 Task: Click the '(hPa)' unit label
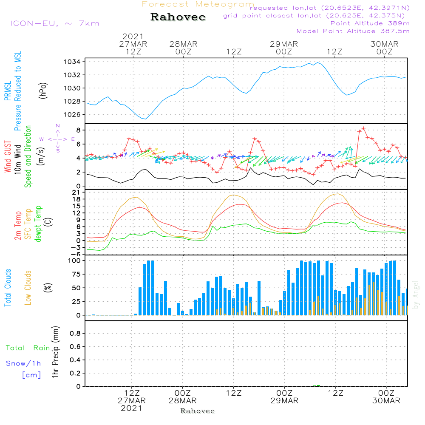pos(43,91)
